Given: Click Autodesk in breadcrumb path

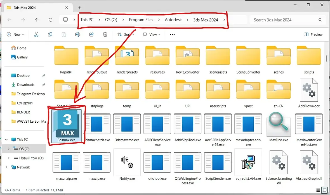Looking at the screenshot, I should point(173,20).
